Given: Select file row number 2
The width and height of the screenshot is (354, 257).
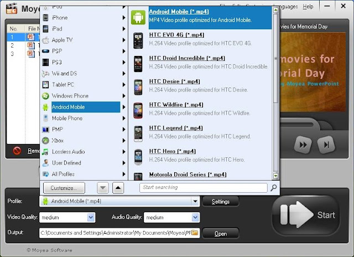Looking at the screenshot, I should coord(23,45).
